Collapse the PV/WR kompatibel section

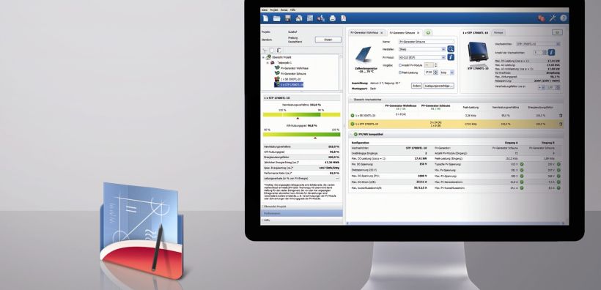click(351, 135)
